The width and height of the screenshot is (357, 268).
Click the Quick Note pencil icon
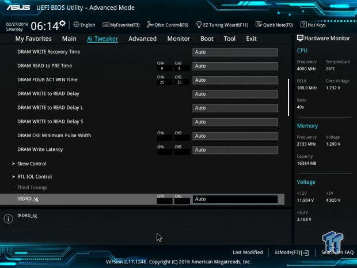point(259,24)
